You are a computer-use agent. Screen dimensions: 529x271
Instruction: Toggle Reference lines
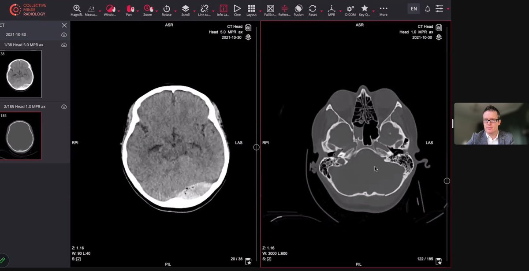click(284, 11)
